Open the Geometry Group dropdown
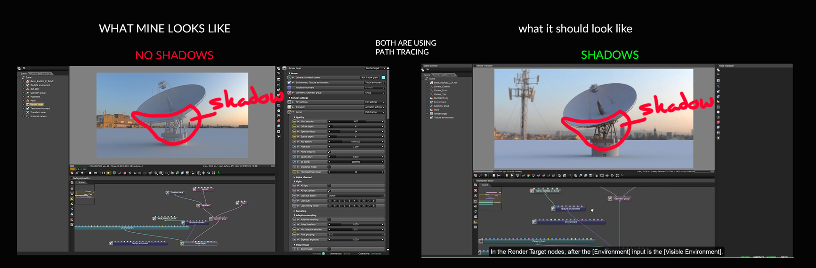The height and width of the screenshot is (268, 816). pos(375,93)
